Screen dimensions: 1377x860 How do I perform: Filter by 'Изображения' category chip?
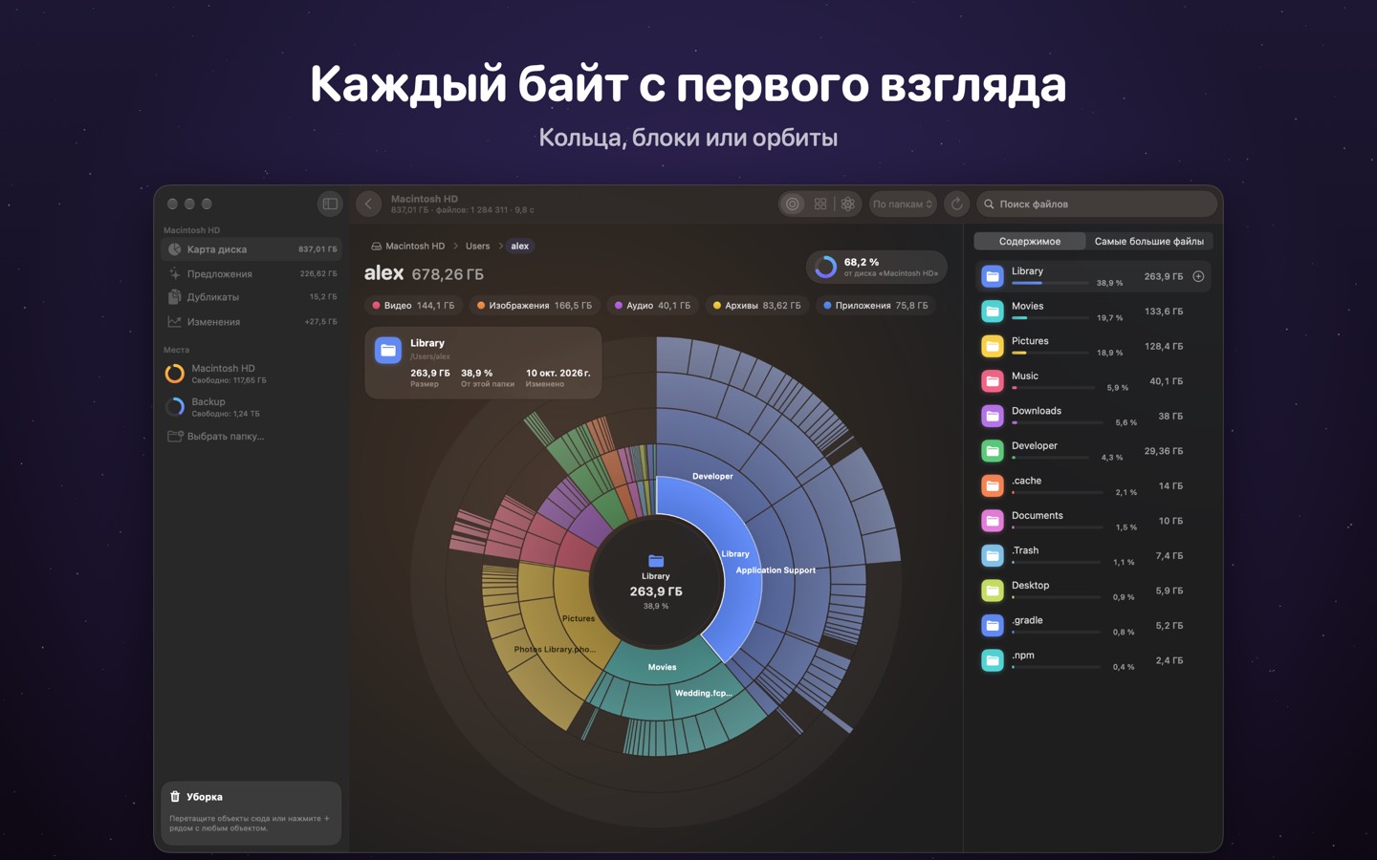534,306
